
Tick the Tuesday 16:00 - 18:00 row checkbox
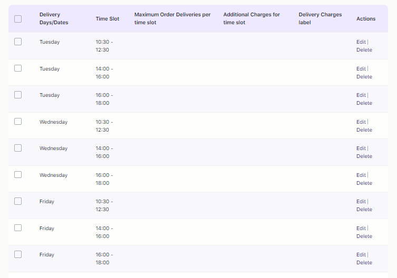click(x=18, y=95)
